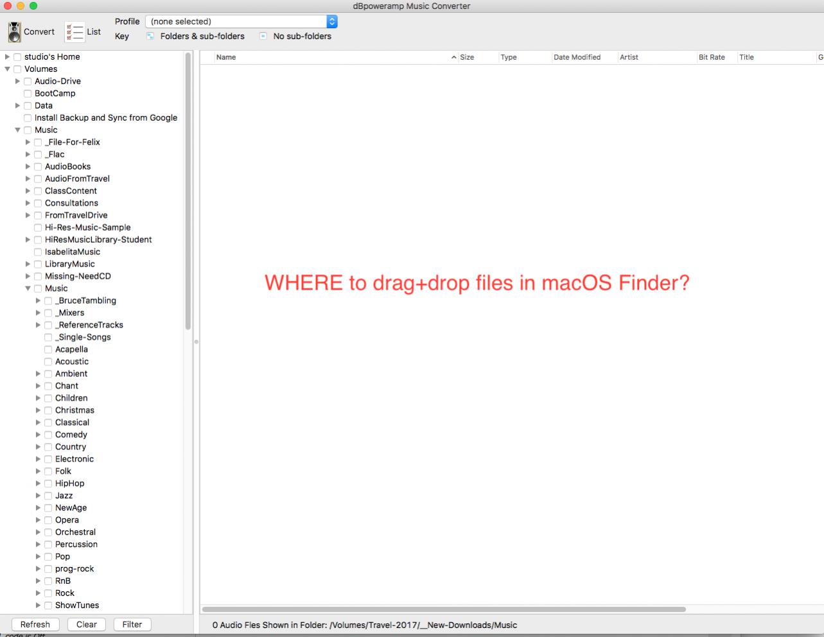Check the AudioBooks checkbox

click(x=38, y=167)
